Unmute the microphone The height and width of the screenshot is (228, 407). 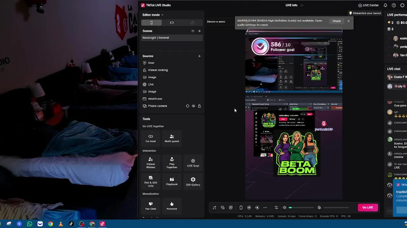point(319,208)
